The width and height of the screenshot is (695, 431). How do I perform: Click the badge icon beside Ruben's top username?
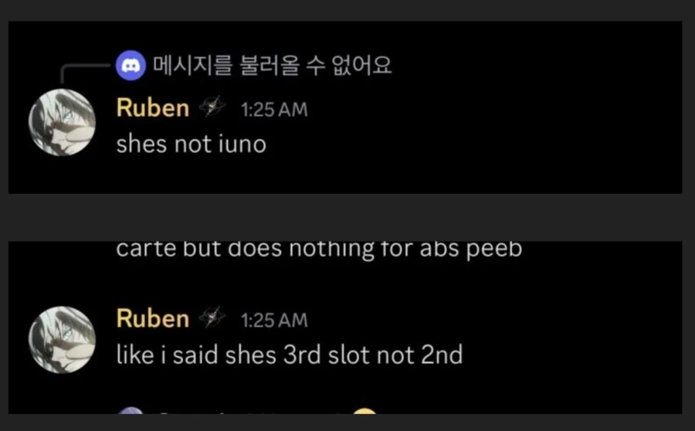coord(211,108)
